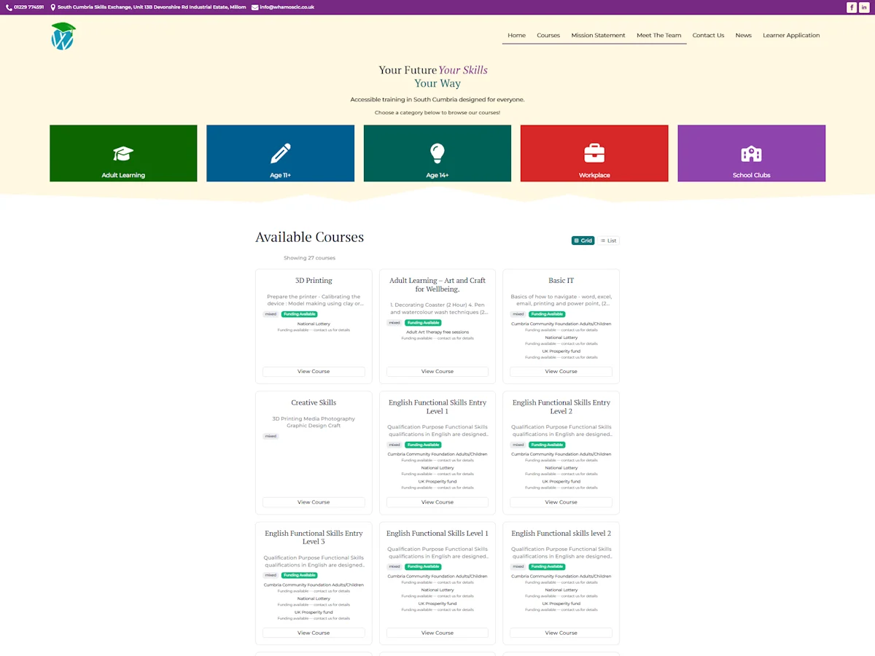Click the South Cumbria Skills Exchange address
The height and width of the screenshot is (656, 875).
(x=152, y=7)
